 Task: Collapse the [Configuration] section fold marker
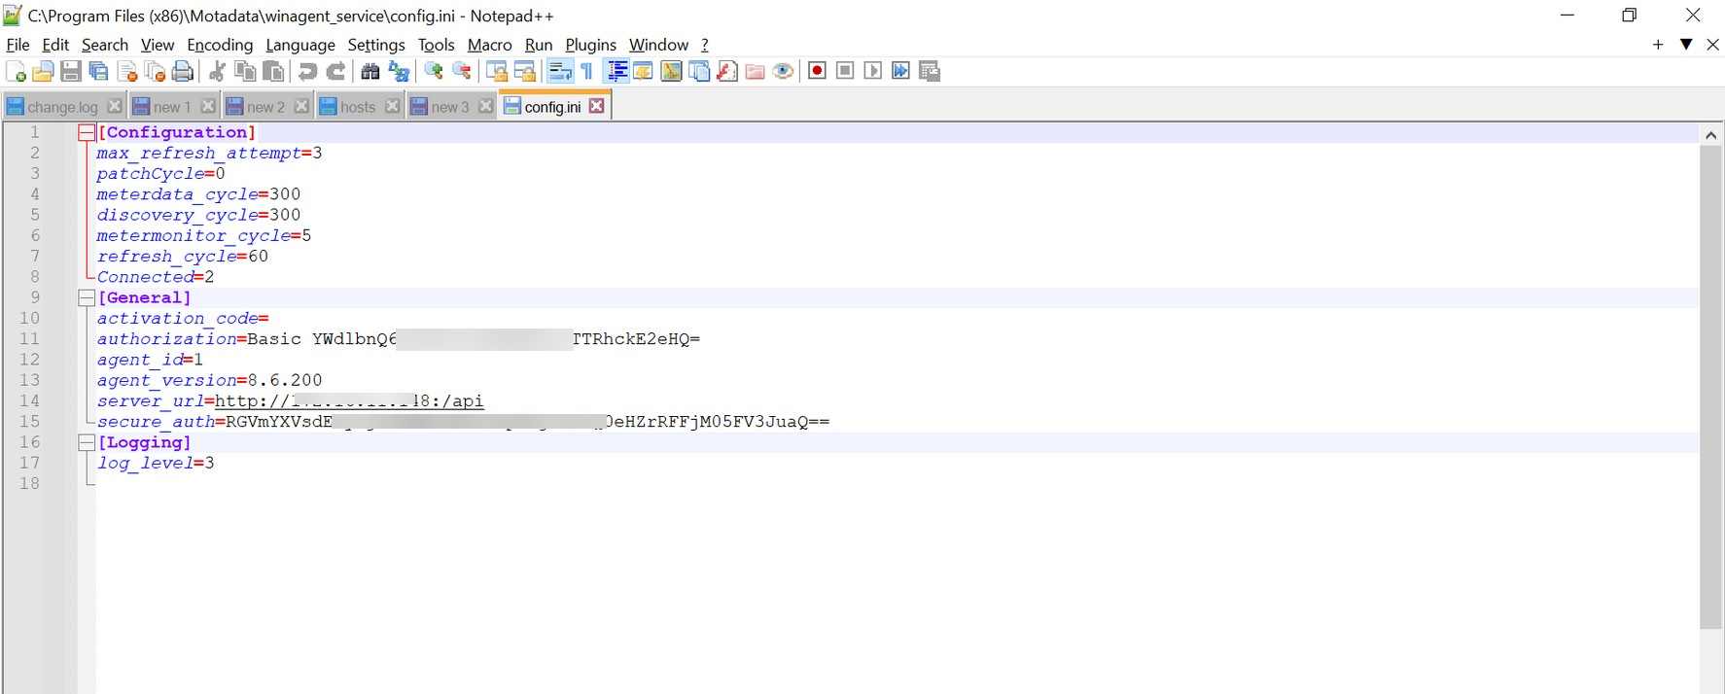tap(87, 132)
